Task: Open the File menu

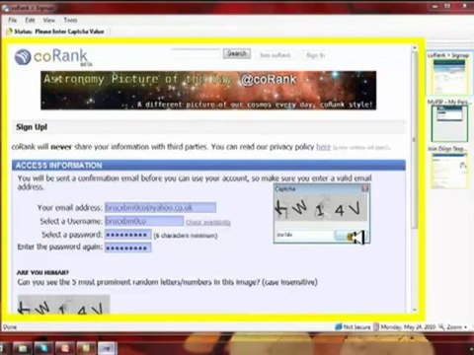Action: tap(13, 21)
